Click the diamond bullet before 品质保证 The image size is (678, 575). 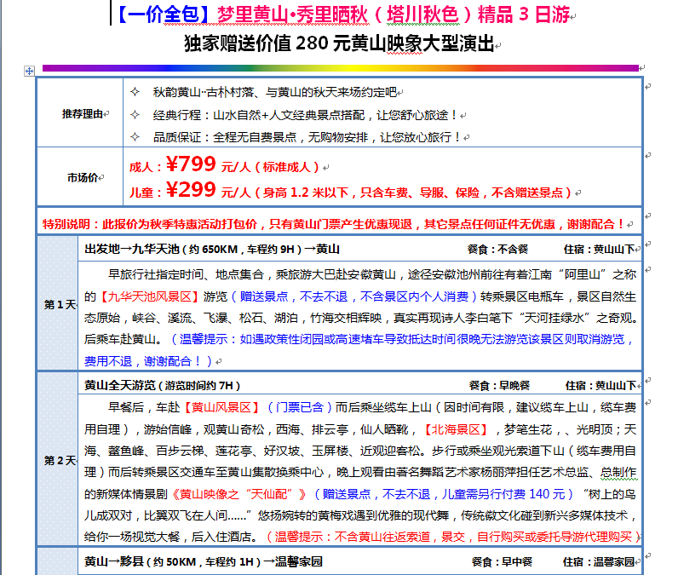134,136
